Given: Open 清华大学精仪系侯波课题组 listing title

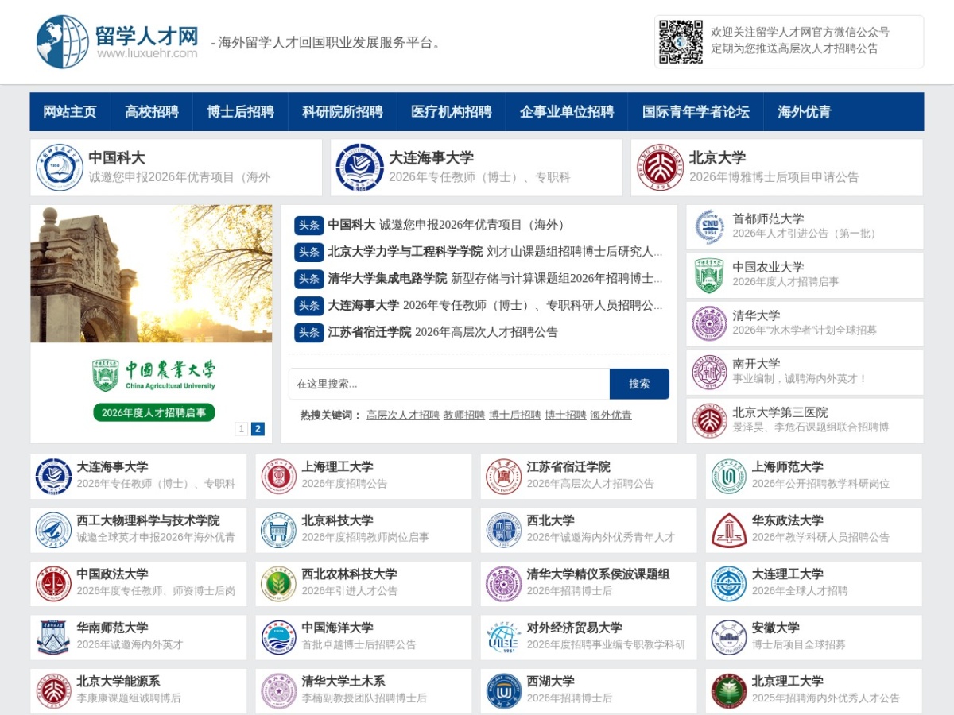Looking at the screenshot, I should (598, 574).
